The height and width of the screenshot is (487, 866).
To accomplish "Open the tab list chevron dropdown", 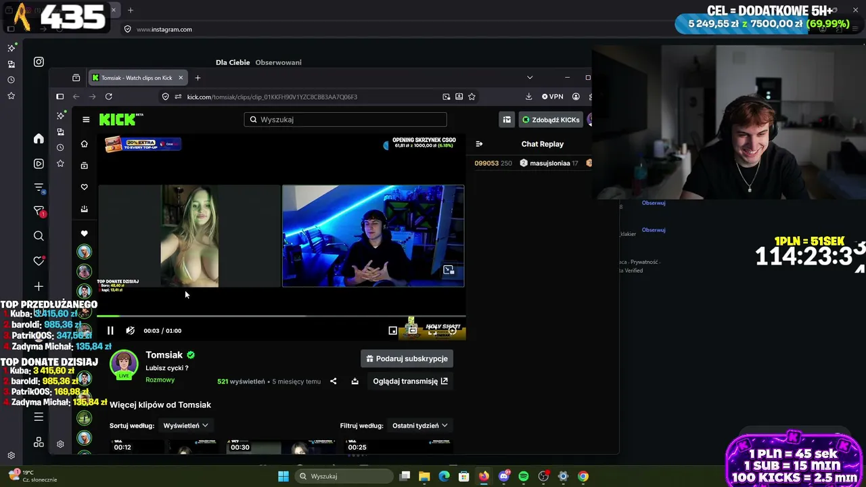I will point(530,78).
